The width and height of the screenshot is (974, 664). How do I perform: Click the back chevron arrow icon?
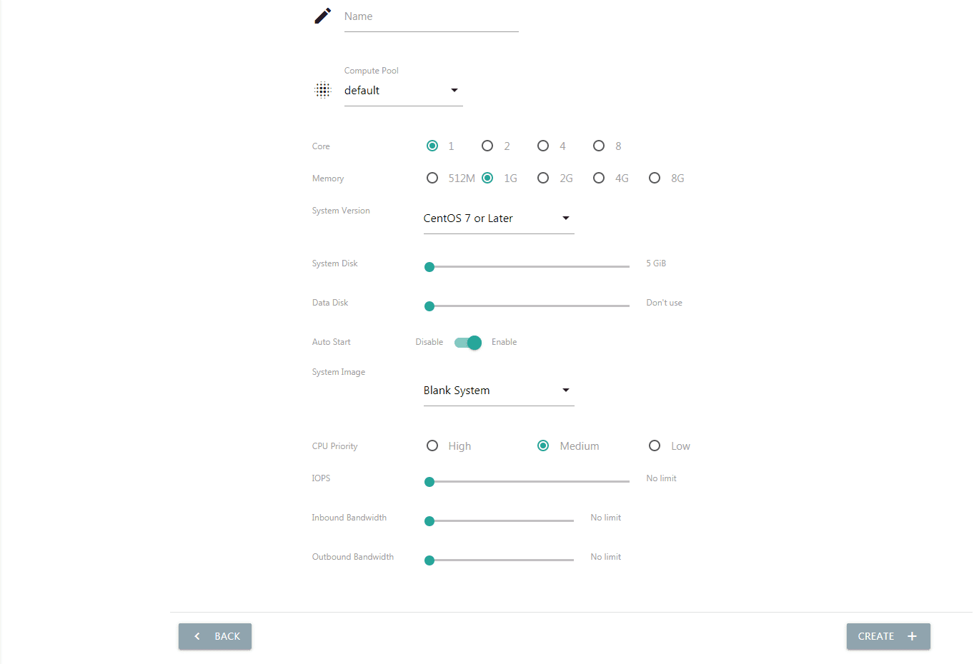click(x=197, y=636)
